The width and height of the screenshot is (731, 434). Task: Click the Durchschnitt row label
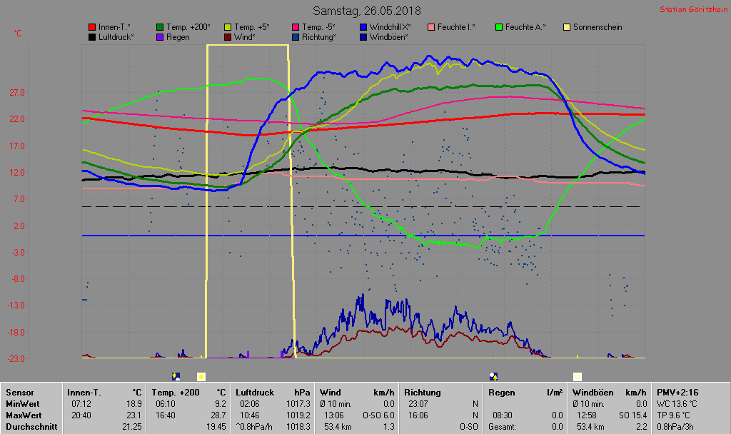(31, 427)
